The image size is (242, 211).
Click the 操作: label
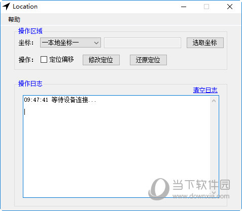point(26,60)
